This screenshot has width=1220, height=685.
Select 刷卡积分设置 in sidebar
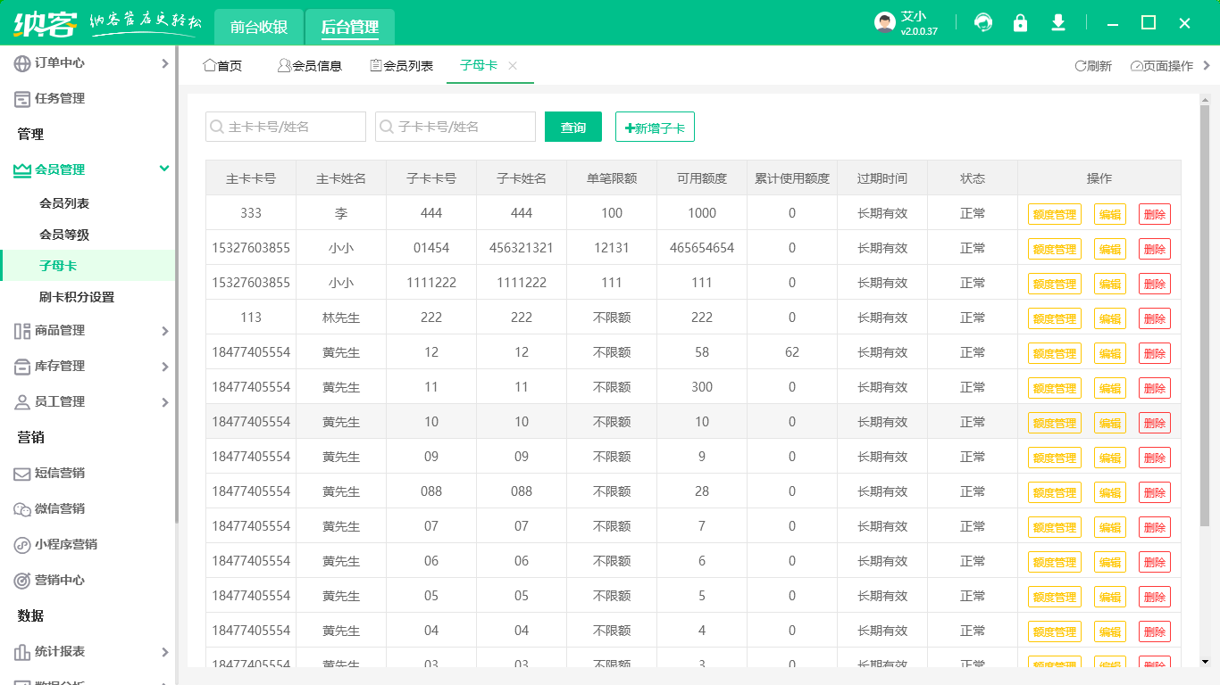point(77,297)
